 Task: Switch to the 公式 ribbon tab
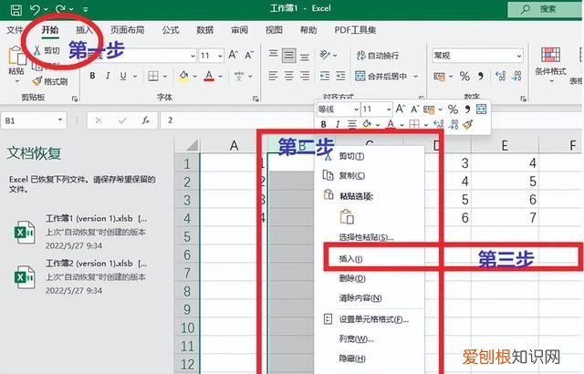tap(171, 30)
